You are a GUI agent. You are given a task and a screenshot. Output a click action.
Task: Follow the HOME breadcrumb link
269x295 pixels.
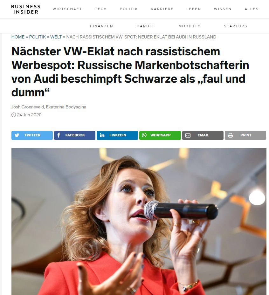click(x=18, y=37)
